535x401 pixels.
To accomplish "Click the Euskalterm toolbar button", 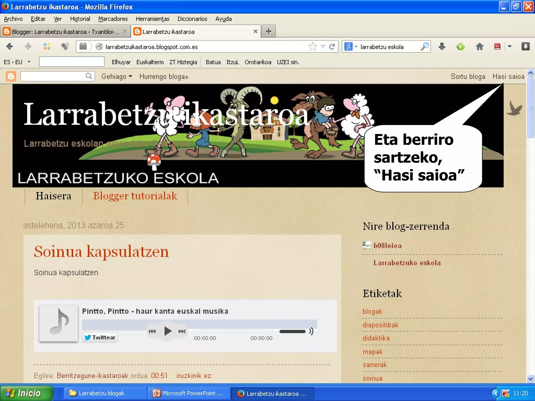I will (150, 62).
